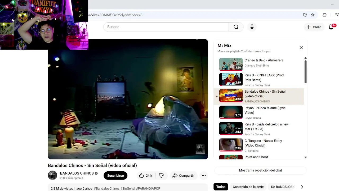
Task: Open media controls icon in browser toolbar
Action: (337, 15)
